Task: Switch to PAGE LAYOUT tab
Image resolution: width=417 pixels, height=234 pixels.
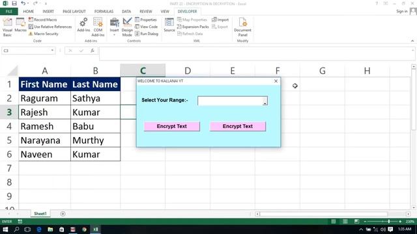Action: 74,12
